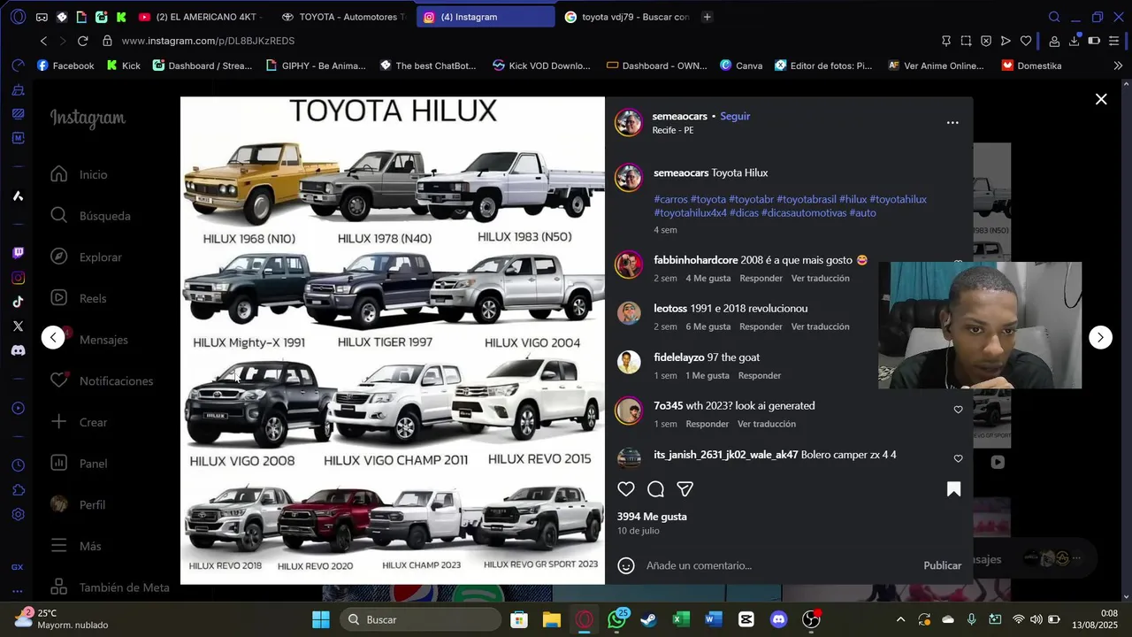Switch to EL AMERICANO 4KT YouTube tab
This screenshot has width=1132, height=637.
pyautogui.click(x=201, y=17)
